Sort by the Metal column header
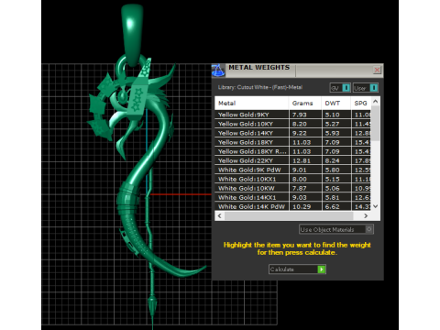 (252, 104)
